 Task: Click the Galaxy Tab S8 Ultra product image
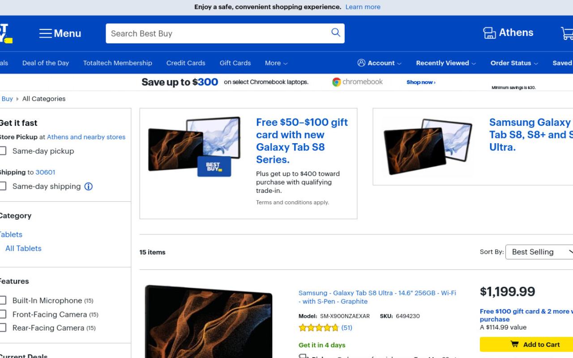209,322
